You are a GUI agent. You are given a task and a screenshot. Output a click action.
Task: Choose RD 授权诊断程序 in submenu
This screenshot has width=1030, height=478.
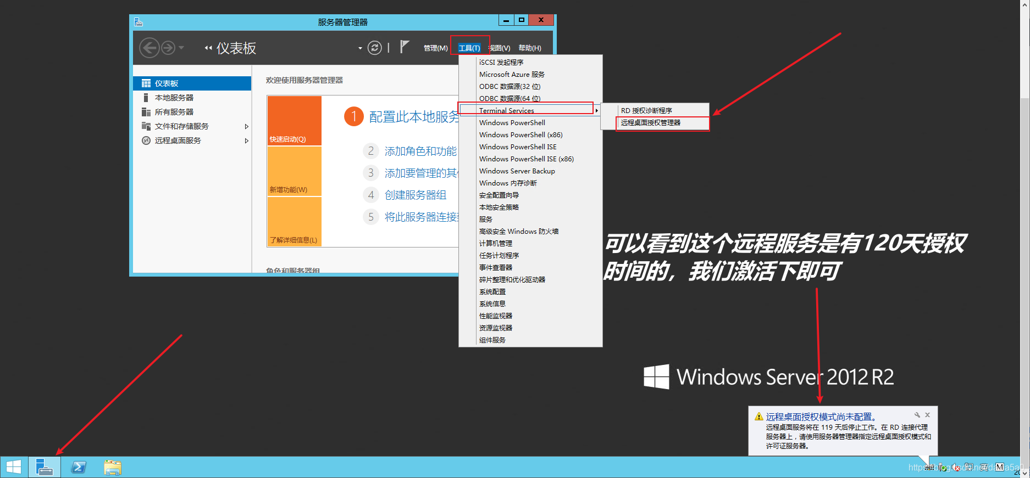[x=655, y=110]
